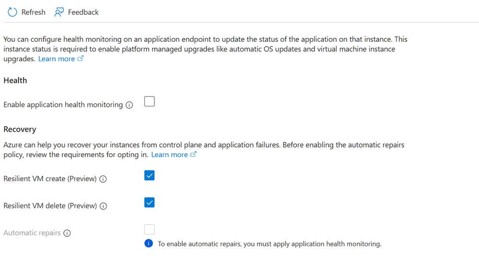Enable the application health monitoring checkbox
The width and height of the screenshot is (479, 265).
tap(150, 102)
